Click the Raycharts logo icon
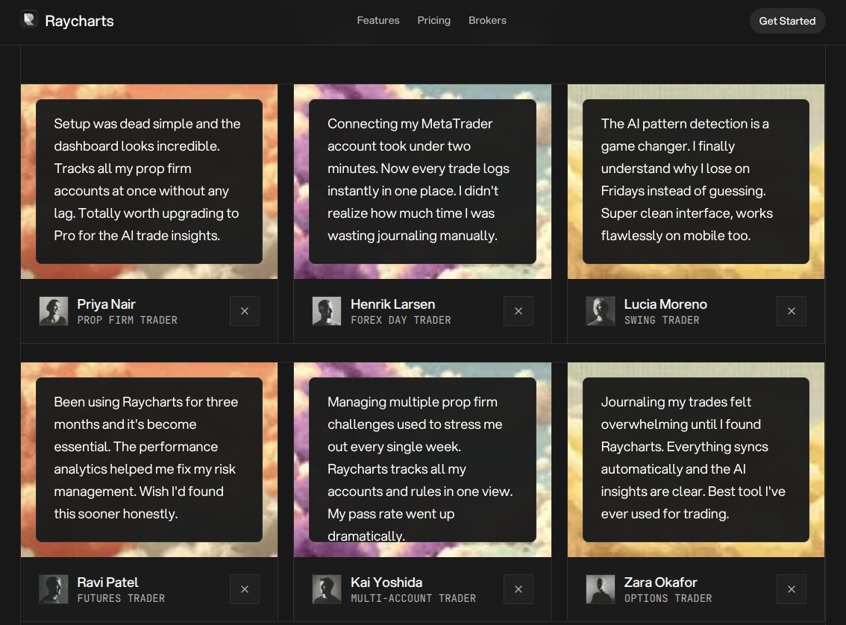 click(x=29, y=20)
